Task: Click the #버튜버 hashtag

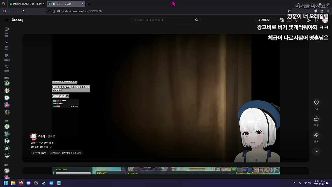Action: 35,147
